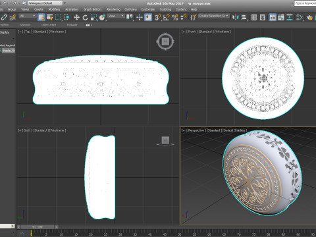Click the time slider 0 / 100 handle
316x237 pixels.
click(x=38, y=227)
